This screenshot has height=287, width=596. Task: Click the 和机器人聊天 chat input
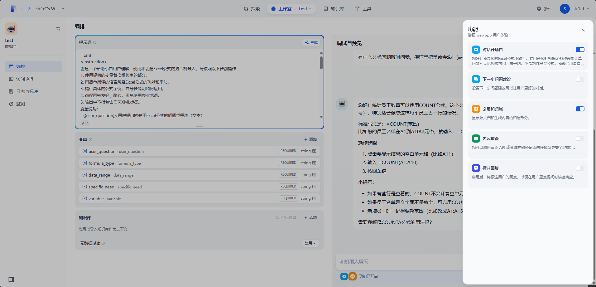click(399, 261)
